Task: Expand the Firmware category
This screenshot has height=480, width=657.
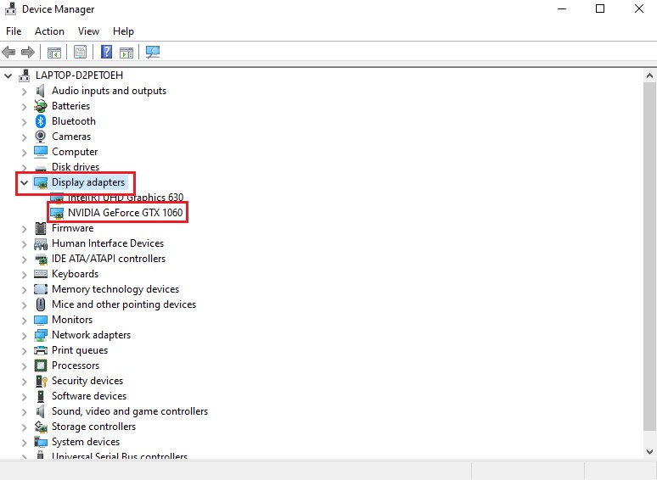Action: click(x=25, y=228)
